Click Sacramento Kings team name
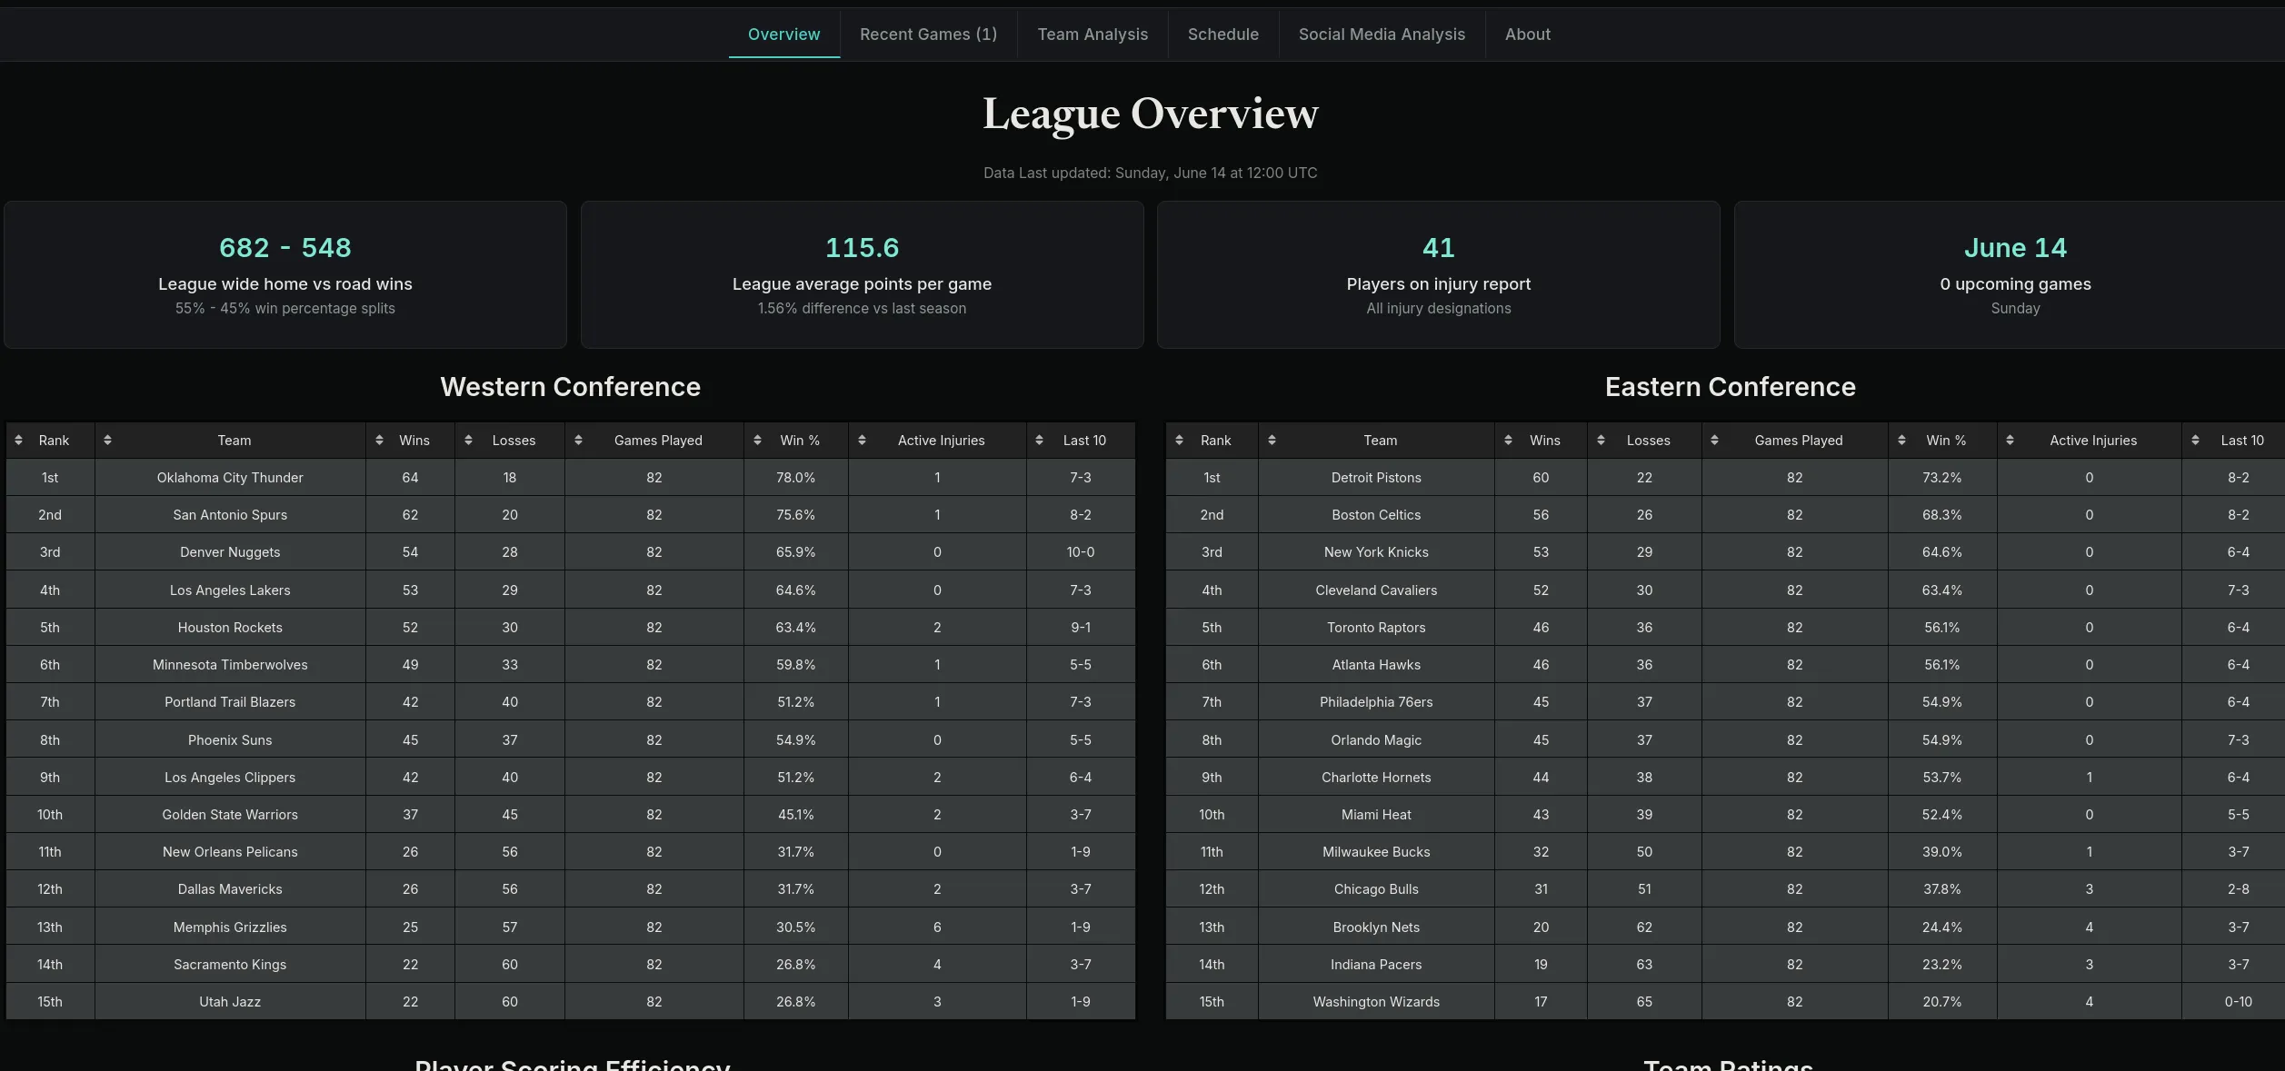This screenshot has height=1071, width=2285. click(x=230, y=965)
